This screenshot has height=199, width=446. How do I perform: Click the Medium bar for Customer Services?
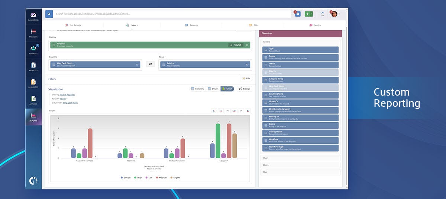pos(90,143)
